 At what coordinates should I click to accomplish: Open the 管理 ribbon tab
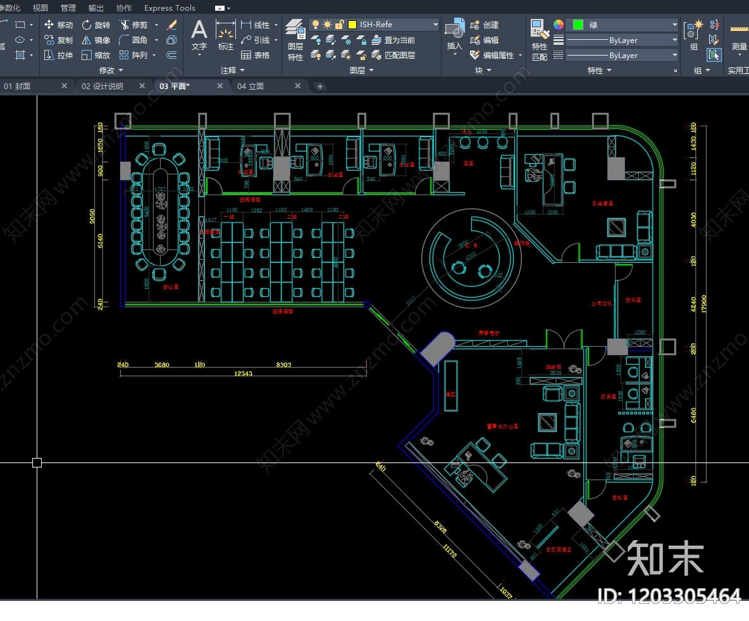[68, 8]
